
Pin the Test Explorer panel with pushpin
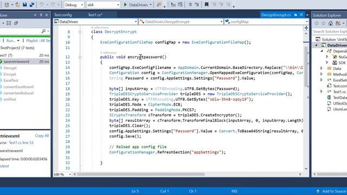(41, 15)
